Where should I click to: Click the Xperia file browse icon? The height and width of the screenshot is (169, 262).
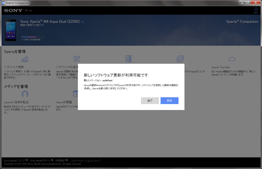75,94
